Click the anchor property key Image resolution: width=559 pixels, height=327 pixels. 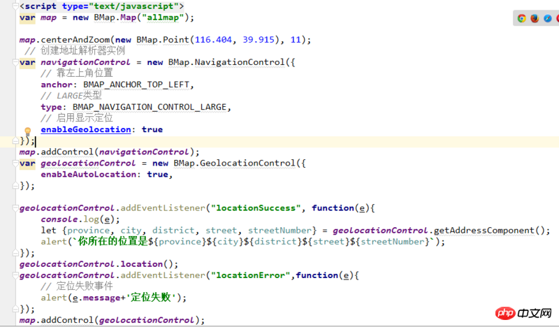click(57, 85)
